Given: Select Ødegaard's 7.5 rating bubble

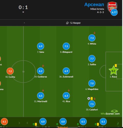Looking at the screenshot, I should [x=66, y=46].
